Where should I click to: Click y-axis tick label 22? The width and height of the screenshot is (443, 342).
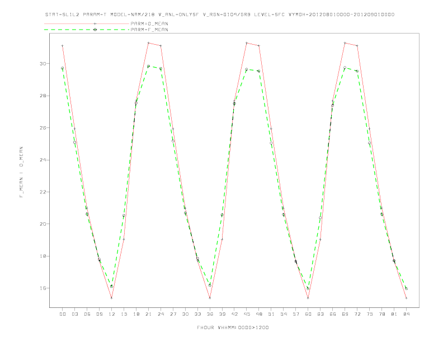[43, 192]
